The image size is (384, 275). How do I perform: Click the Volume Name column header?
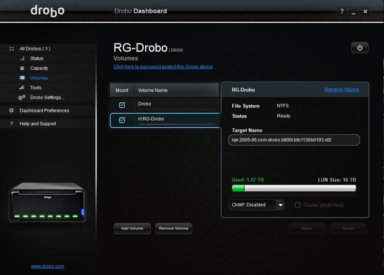(x=177, y=90)
